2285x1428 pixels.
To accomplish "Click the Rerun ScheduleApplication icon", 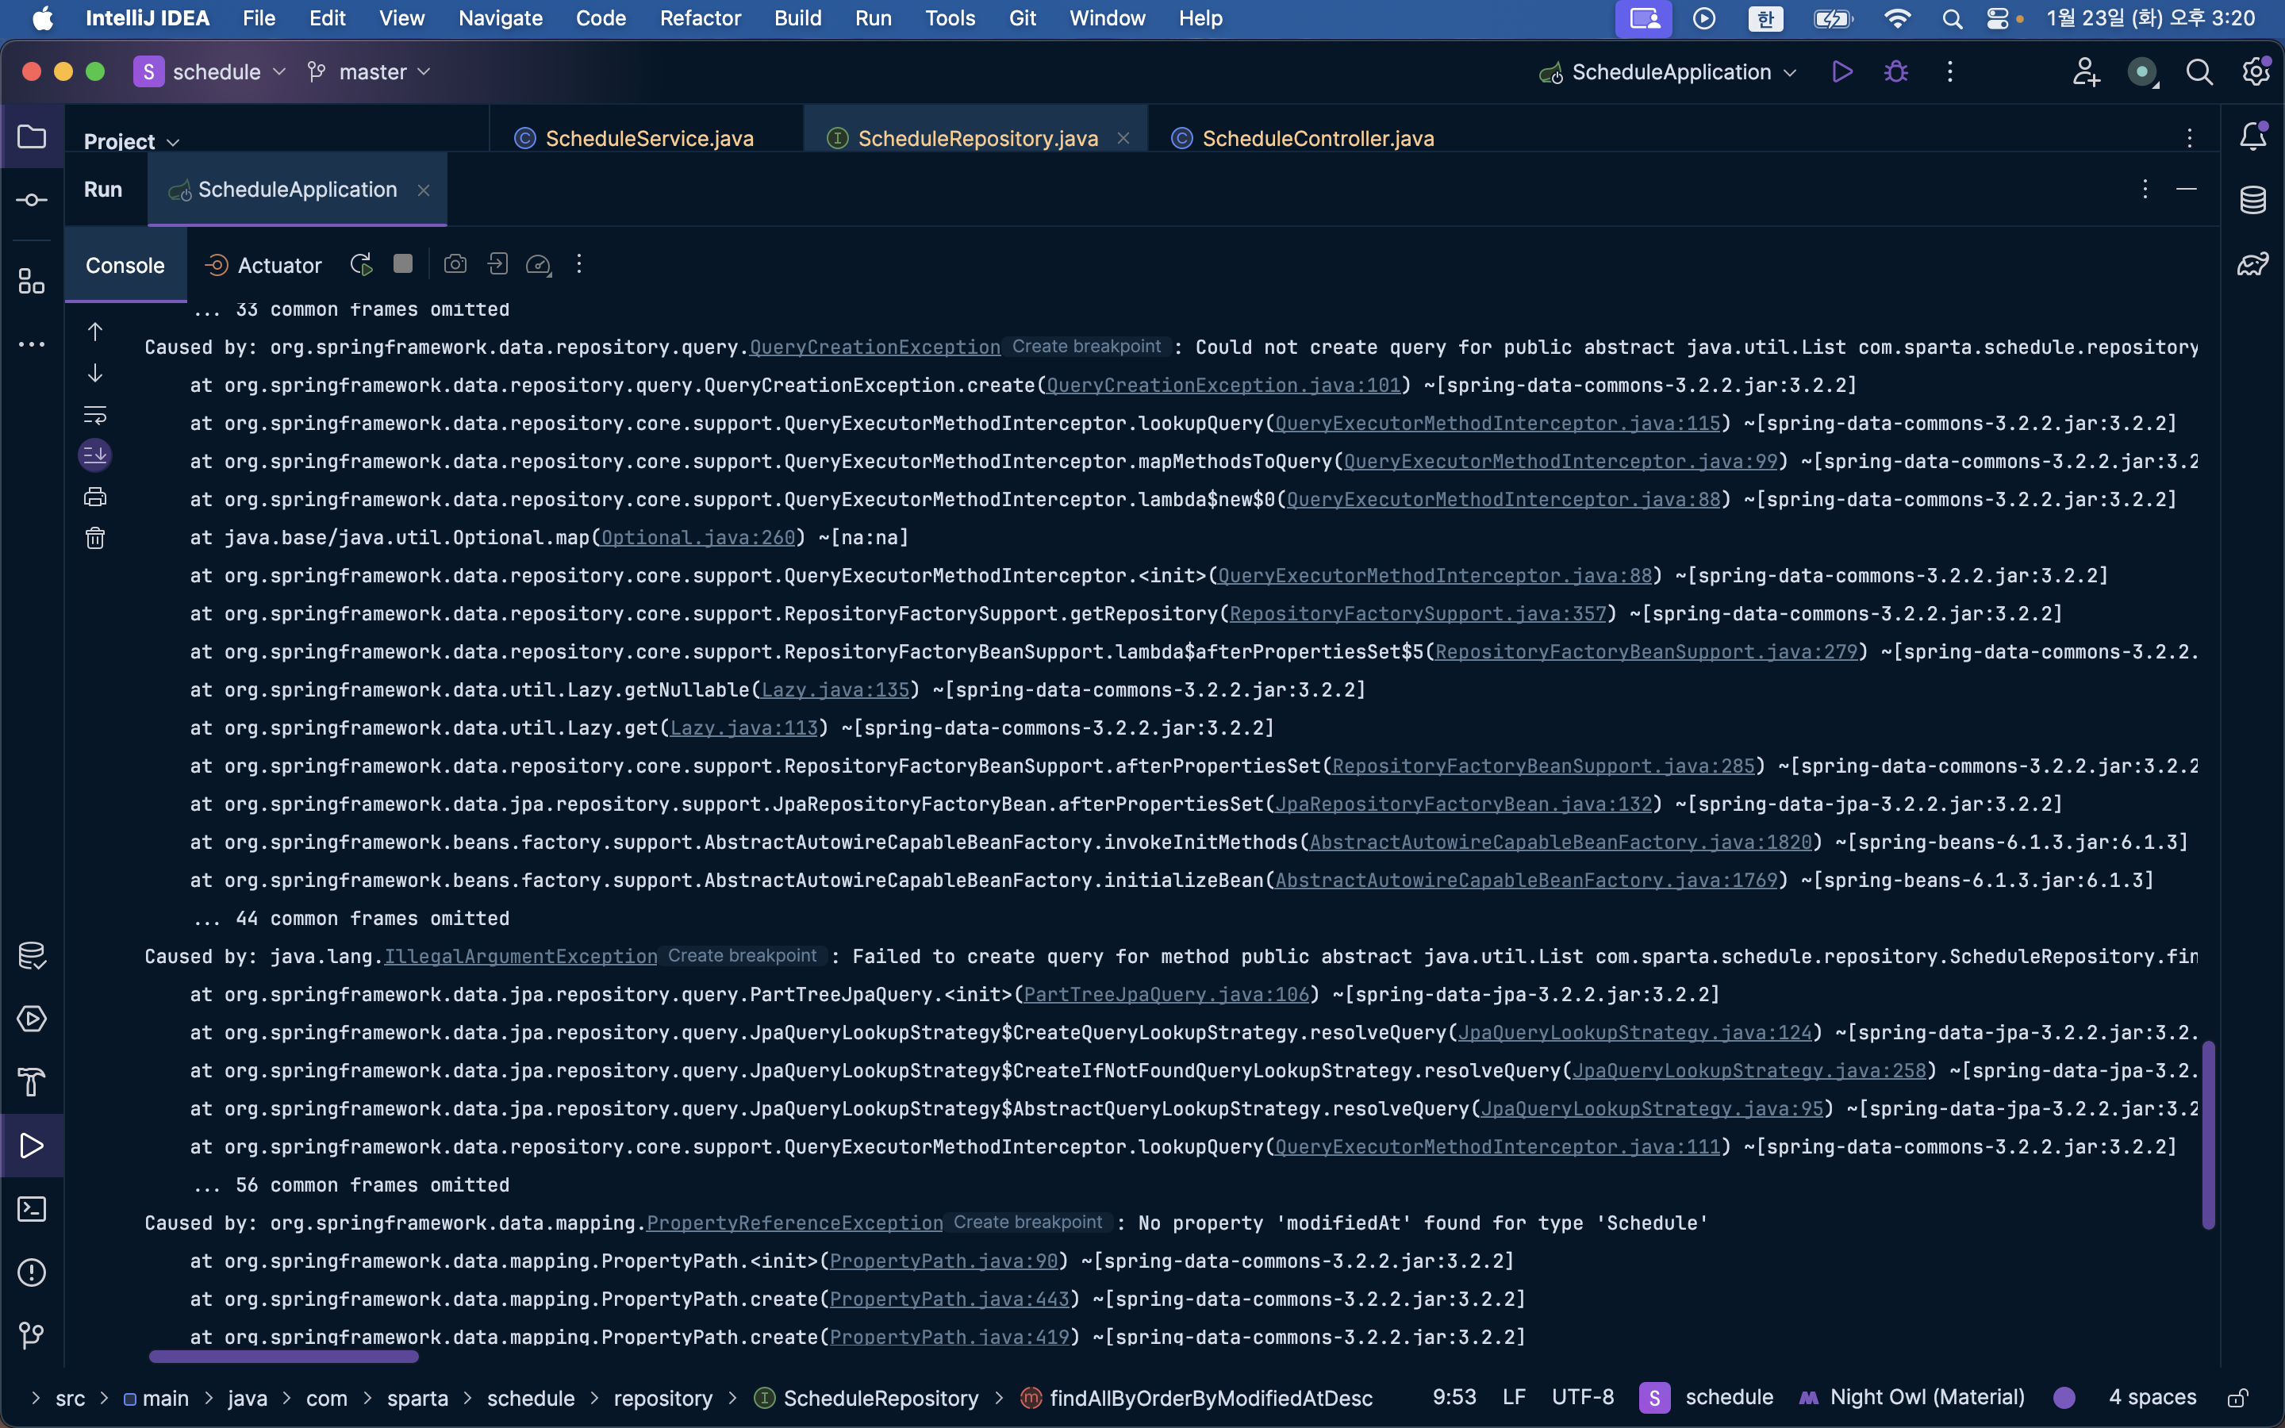I will pyautogui.click(x=361, y=264).
